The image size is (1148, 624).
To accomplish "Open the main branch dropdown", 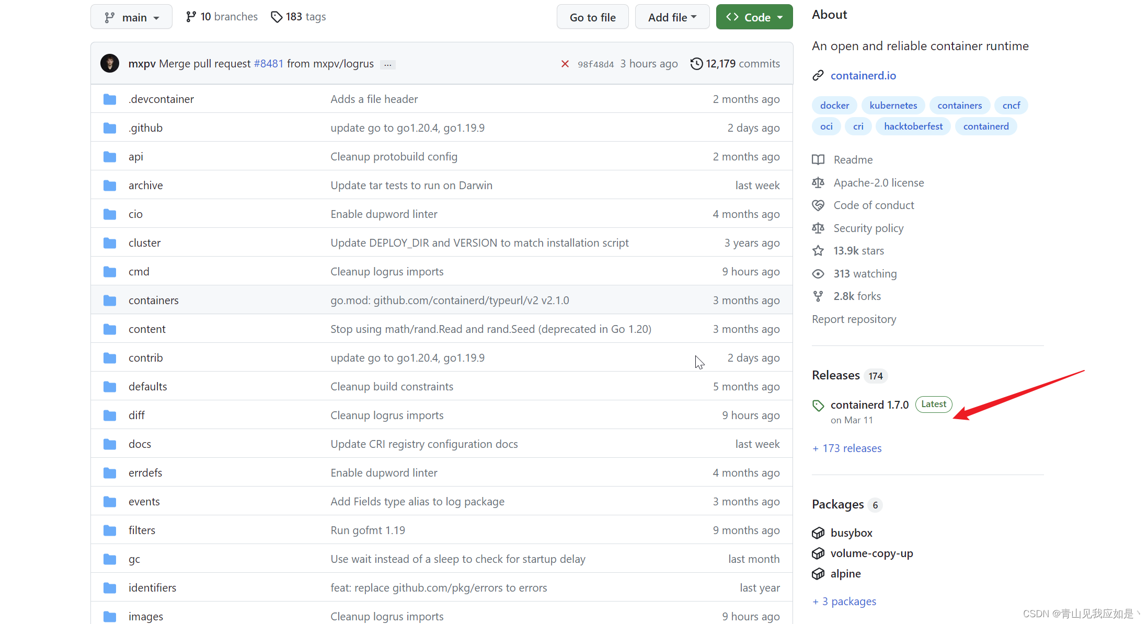I will (131, 17).
